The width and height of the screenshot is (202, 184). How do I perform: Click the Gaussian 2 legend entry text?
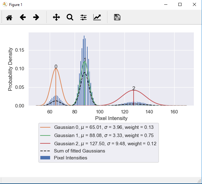(105, 144)
